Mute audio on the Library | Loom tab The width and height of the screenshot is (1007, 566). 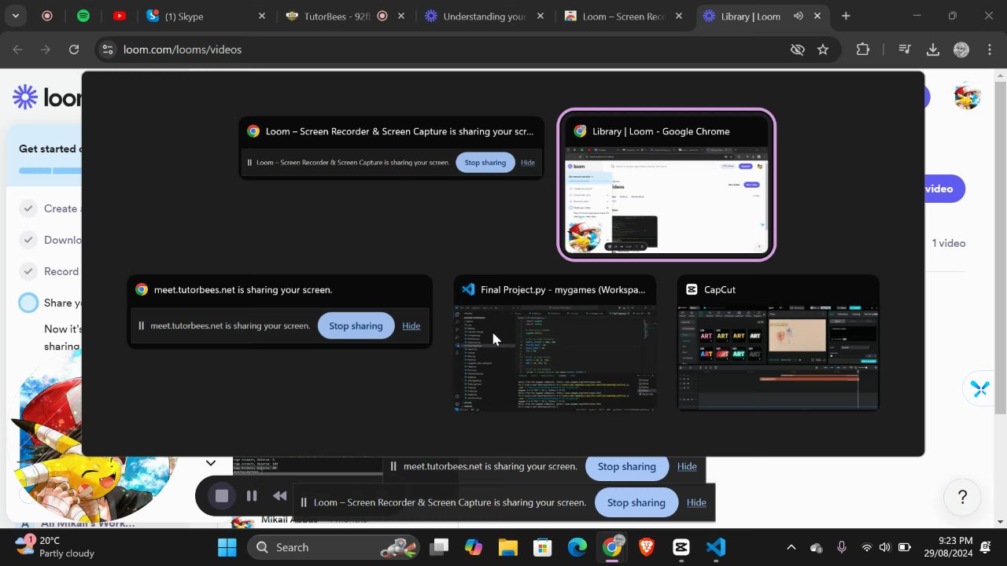(799, 16)
